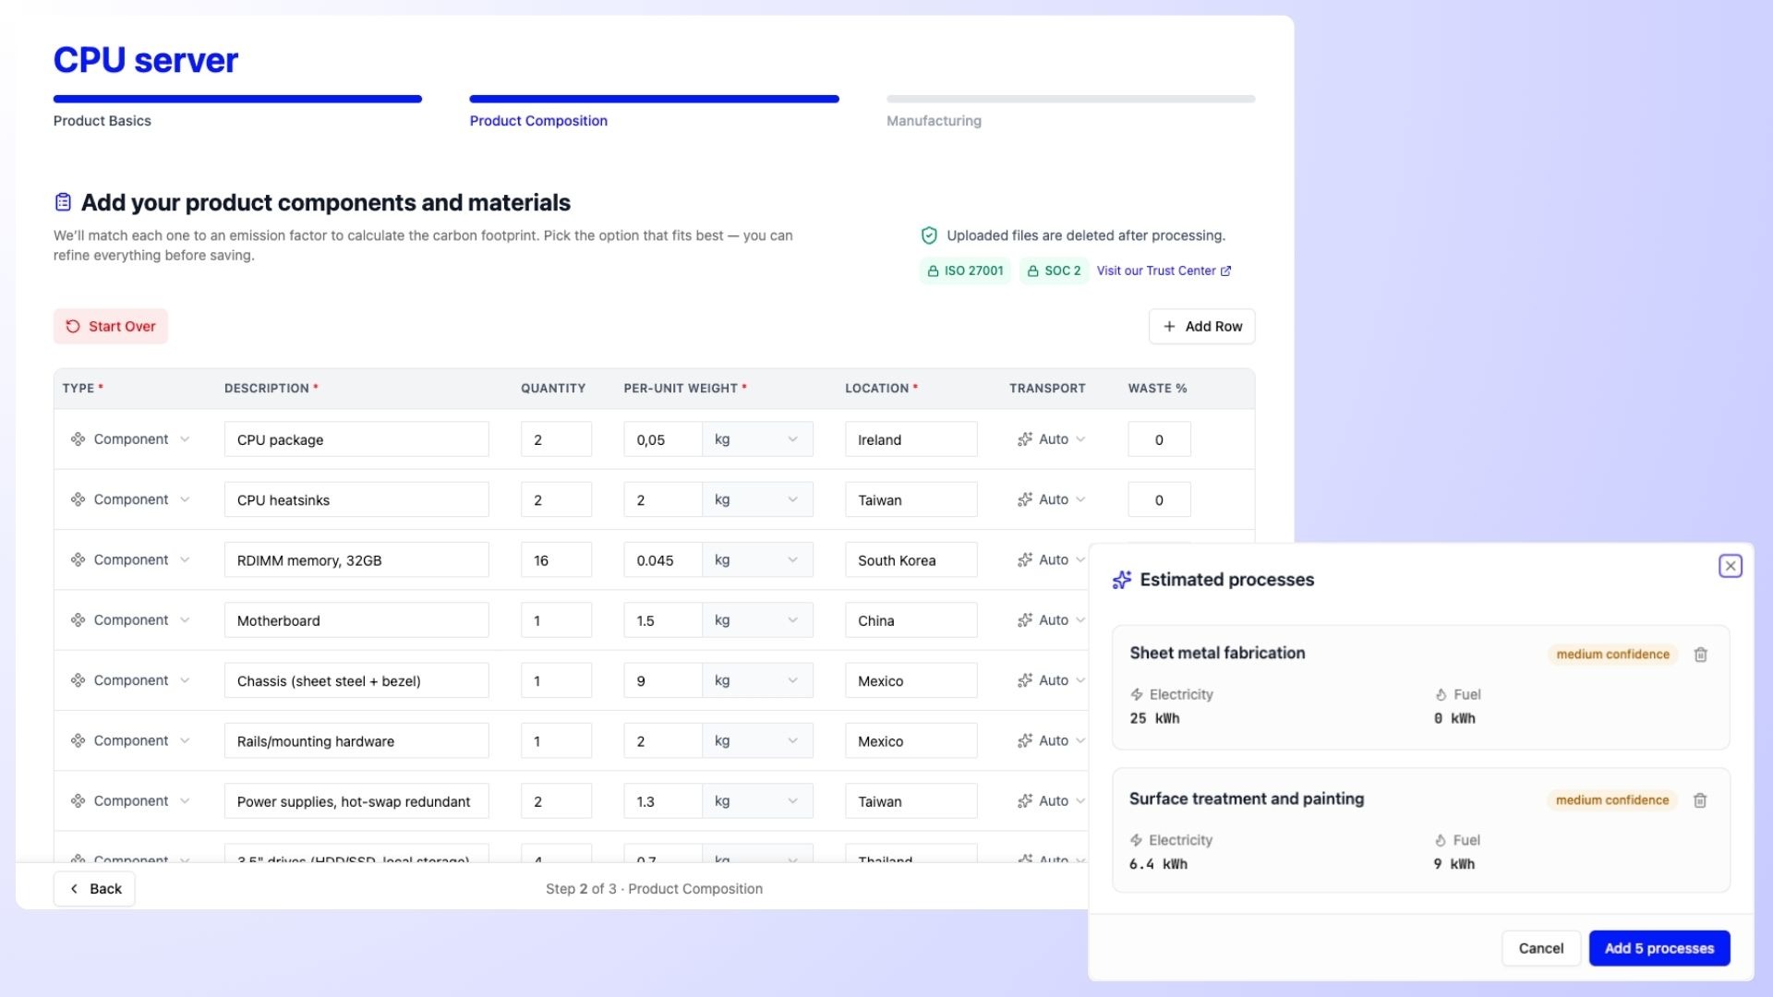This screenshot has height=997, width=1773.
Task: Open Auto transport dropdown for CPU heatsinks
Action: click(x=1051, y=499)
